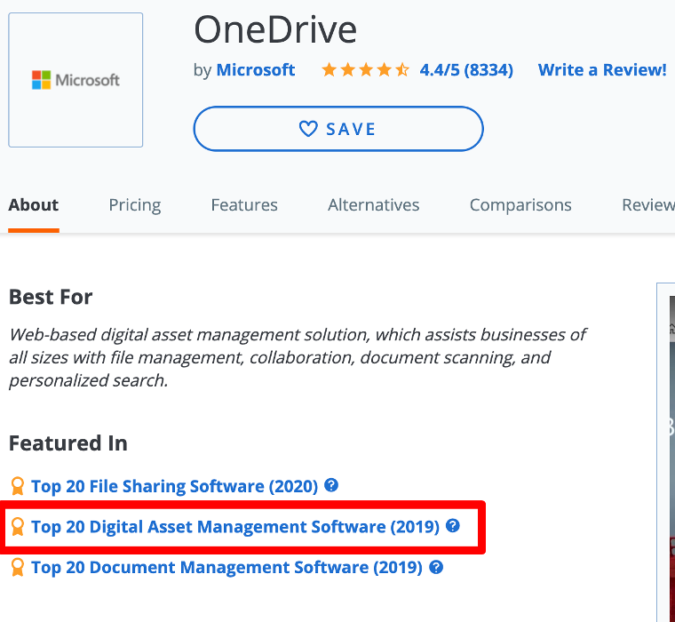The height and width of the screenshot is (622, 675).
Task: Click the Microsoft logo thumbnail
Action: click(75, 80)
